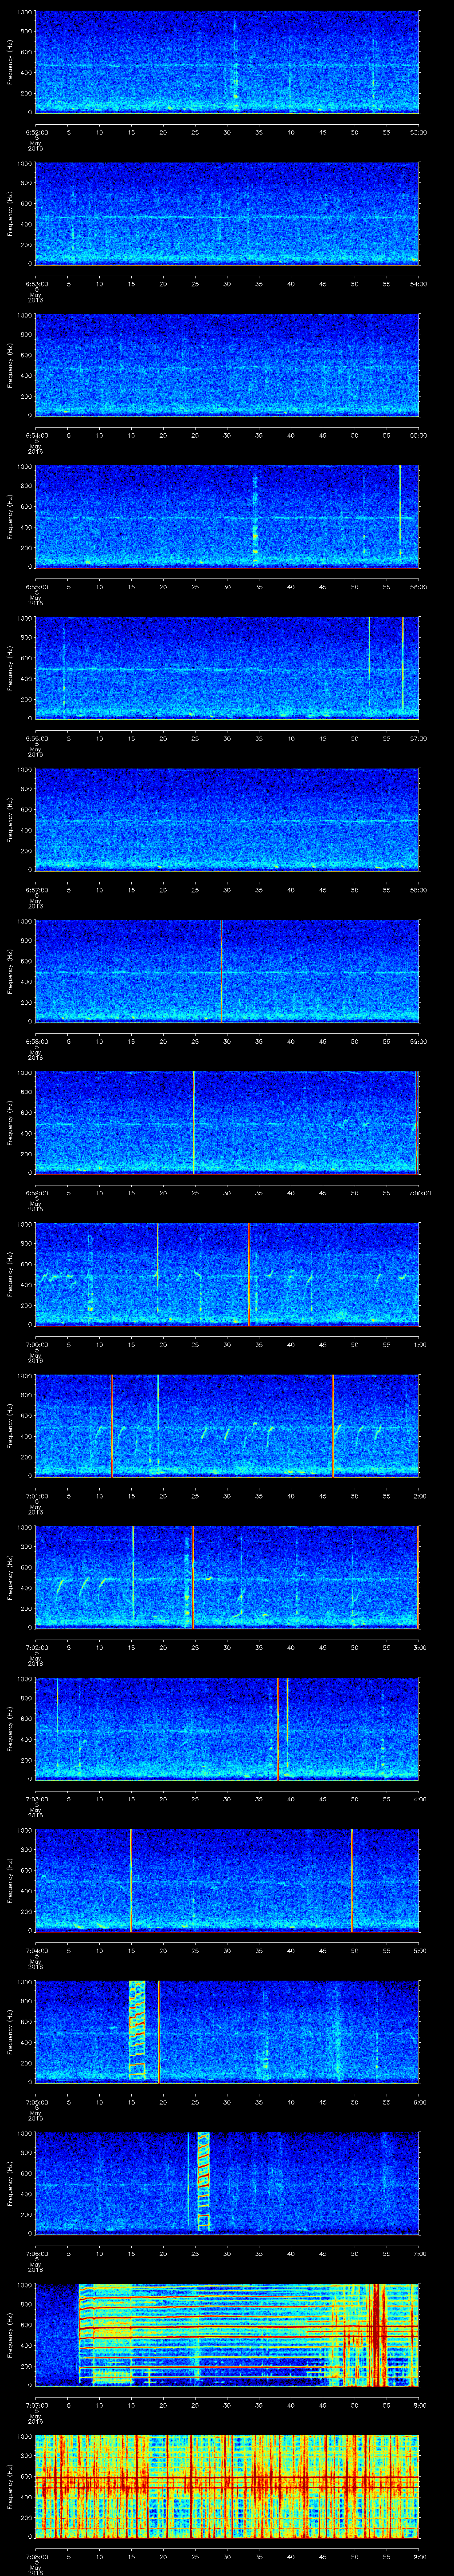Click the '58:00' end time label
Screen dimensions: 454x2576
(x=419, y=890)
